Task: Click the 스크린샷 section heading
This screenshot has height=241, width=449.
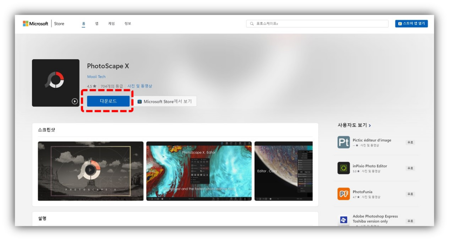Action: click(46, 130)
